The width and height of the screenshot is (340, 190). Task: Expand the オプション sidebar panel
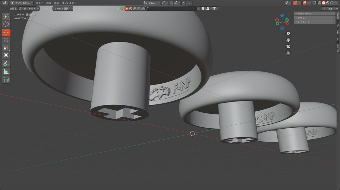[x=315, y=18]
